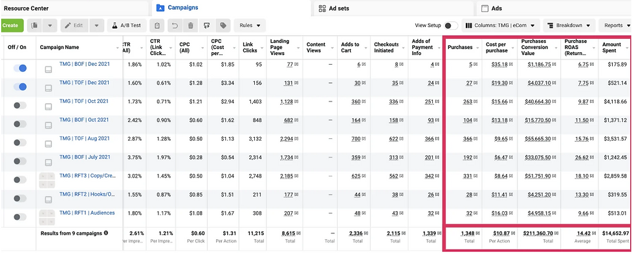Click the green Create button

click(x=12, y=25)
